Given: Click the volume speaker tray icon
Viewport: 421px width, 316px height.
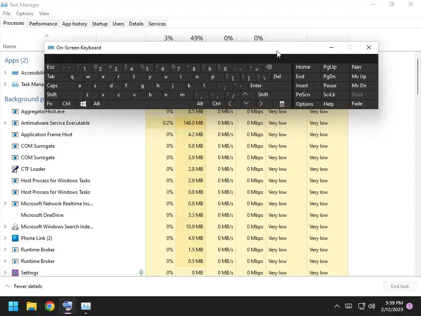Looking at the screenshot, I should [372, 306].
